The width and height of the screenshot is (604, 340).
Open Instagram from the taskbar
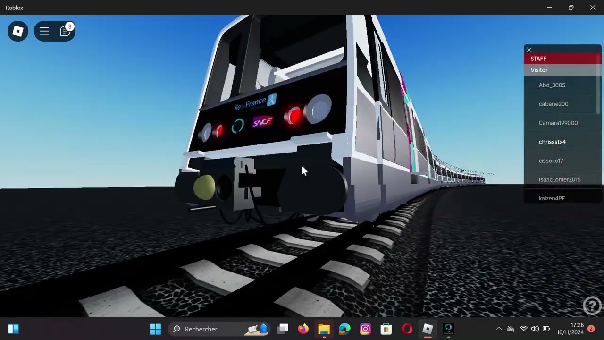tap(365, 329)
